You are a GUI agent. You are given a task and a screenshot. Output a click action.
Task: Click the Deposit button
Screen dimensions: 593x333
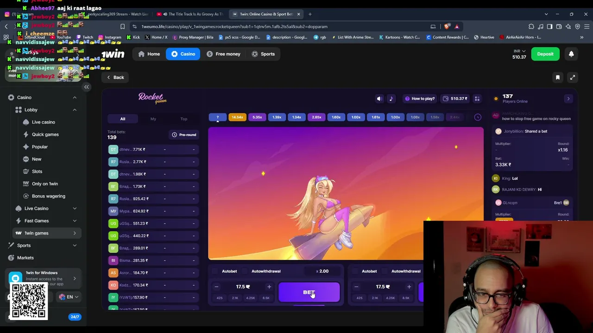pyautogui.click(x=545, y=54)
